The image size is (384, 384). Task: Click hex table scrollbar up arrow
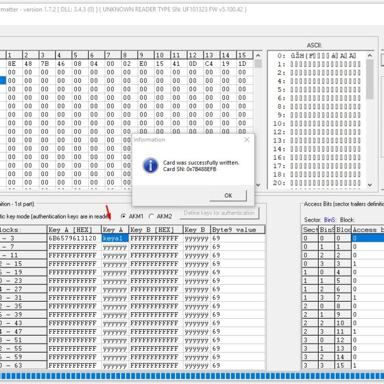[258, 55]
